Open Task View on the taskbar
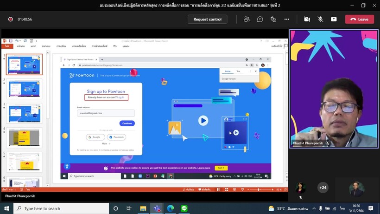The height and width of the screenshot is (214, 380). click(129, 208)
